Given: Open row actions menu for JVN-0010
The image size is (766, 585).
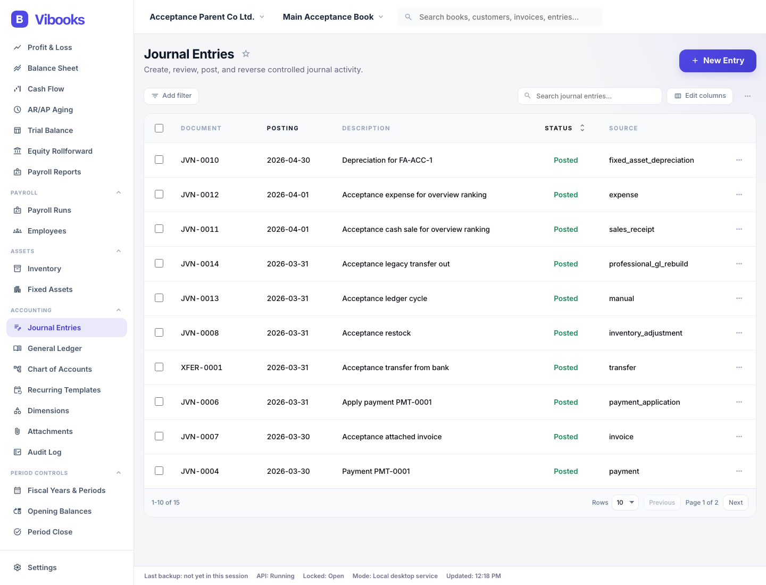Looking at the screenshot, I should 739,160.
